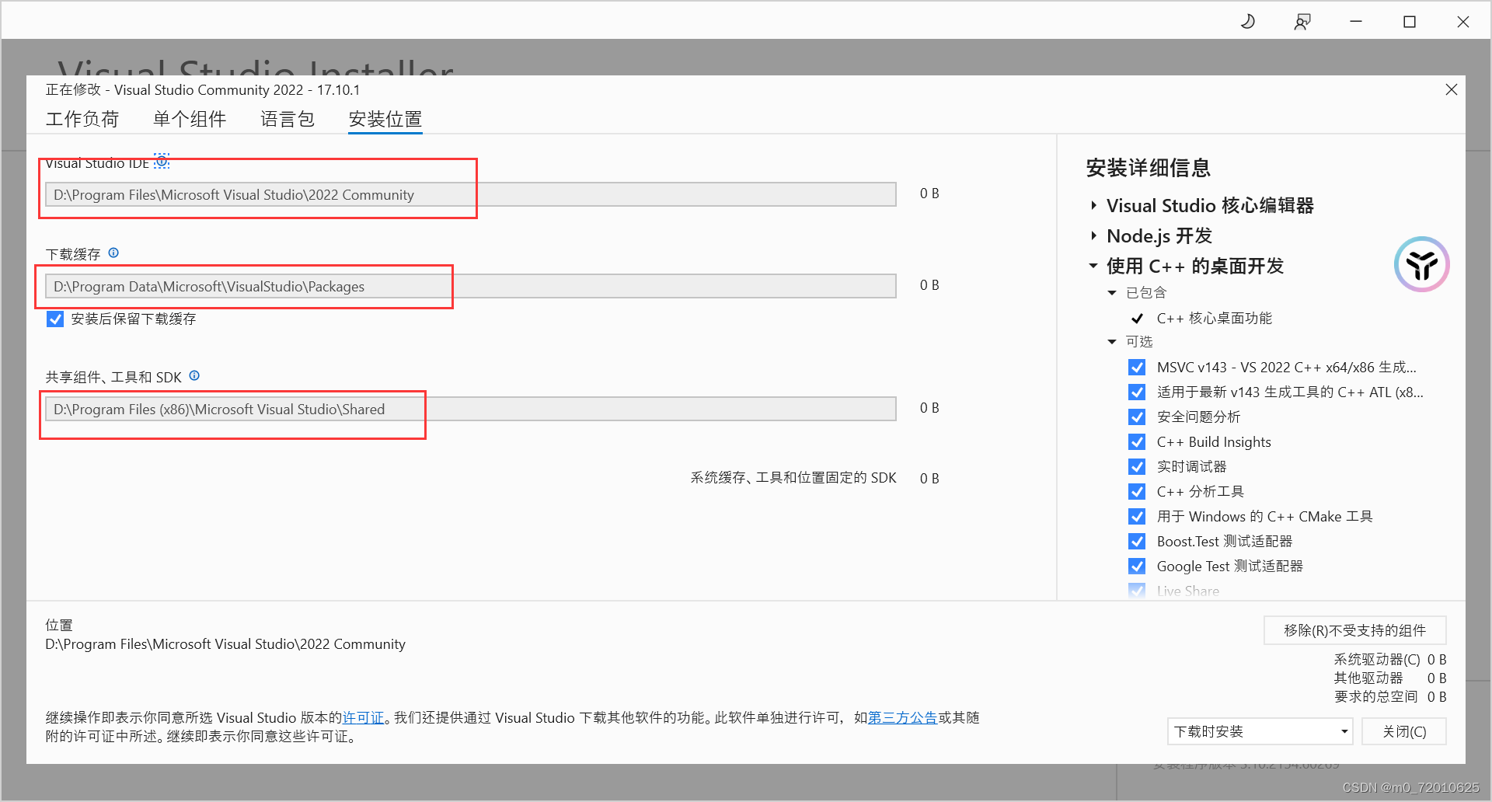The image size is (1492, 802).
Task: Toggle the 安全问题分析 checkbox
Action: pyautogui.click(x=1137, y=417)
